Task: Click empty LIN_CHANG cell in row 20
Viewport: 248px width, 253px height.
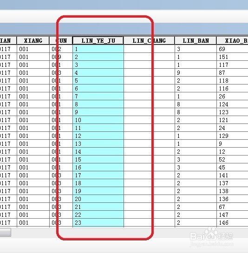Action: point(149,199)
